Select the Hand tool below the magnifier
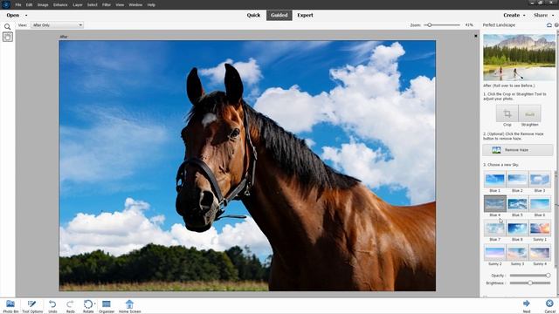 tap(8, 37)
